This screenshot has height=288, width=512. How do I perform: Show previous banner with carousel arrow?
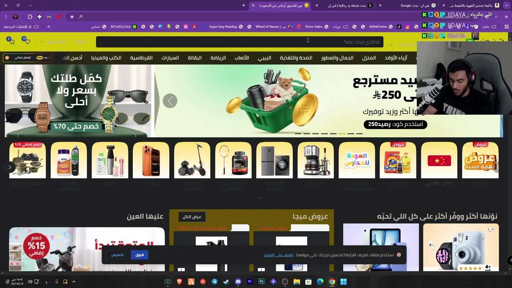(170, 101)
